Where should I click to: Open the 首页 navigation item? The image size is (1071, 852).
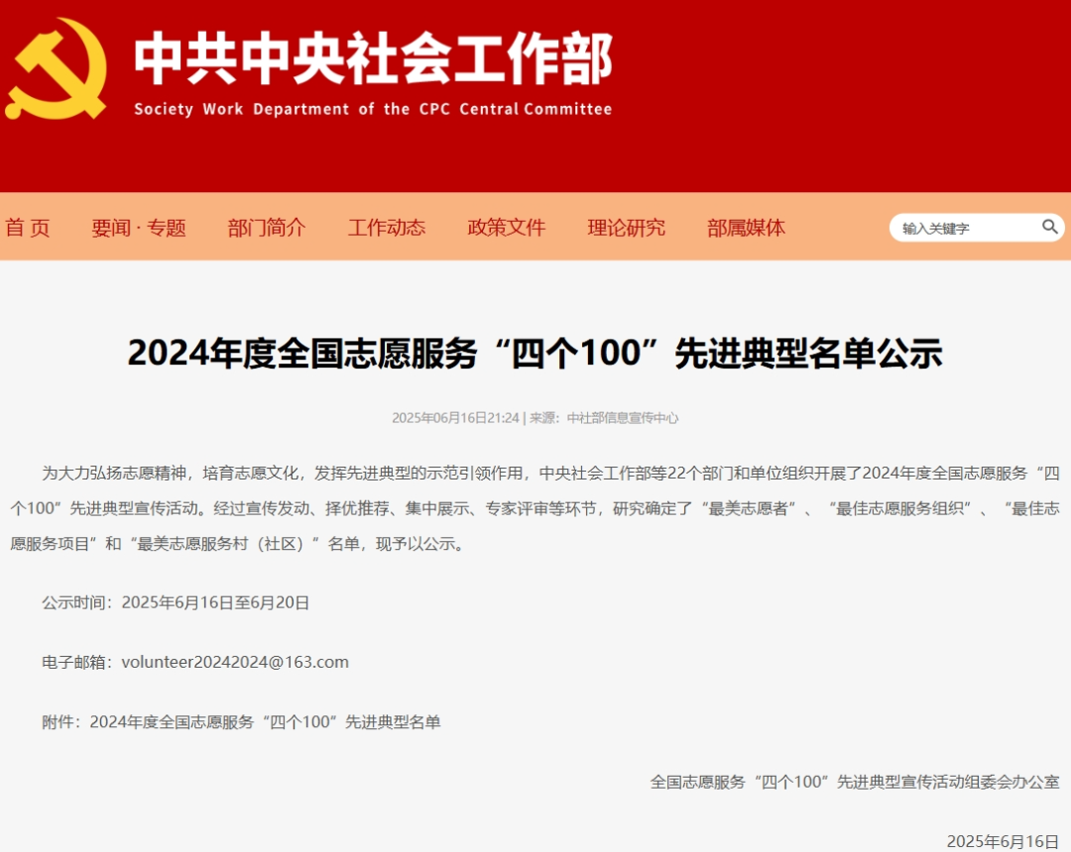(28, 228)
